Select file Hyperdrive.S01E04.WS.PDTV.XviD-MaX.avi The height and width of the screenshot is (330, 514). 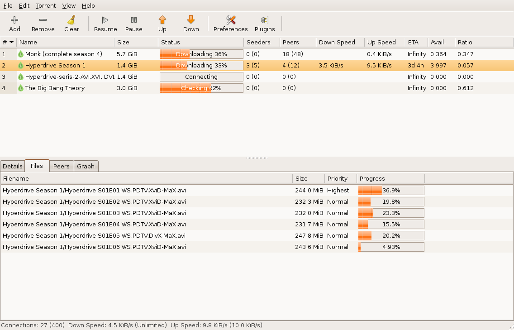[x=94, y=225]
